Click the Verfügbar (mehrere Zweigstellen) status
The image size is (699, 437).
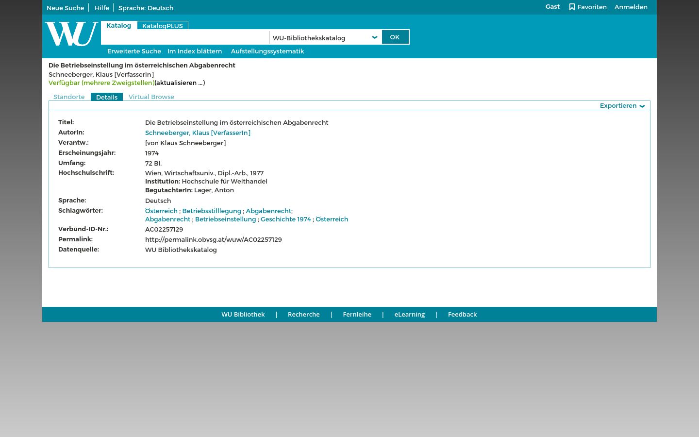coord(101,83)
